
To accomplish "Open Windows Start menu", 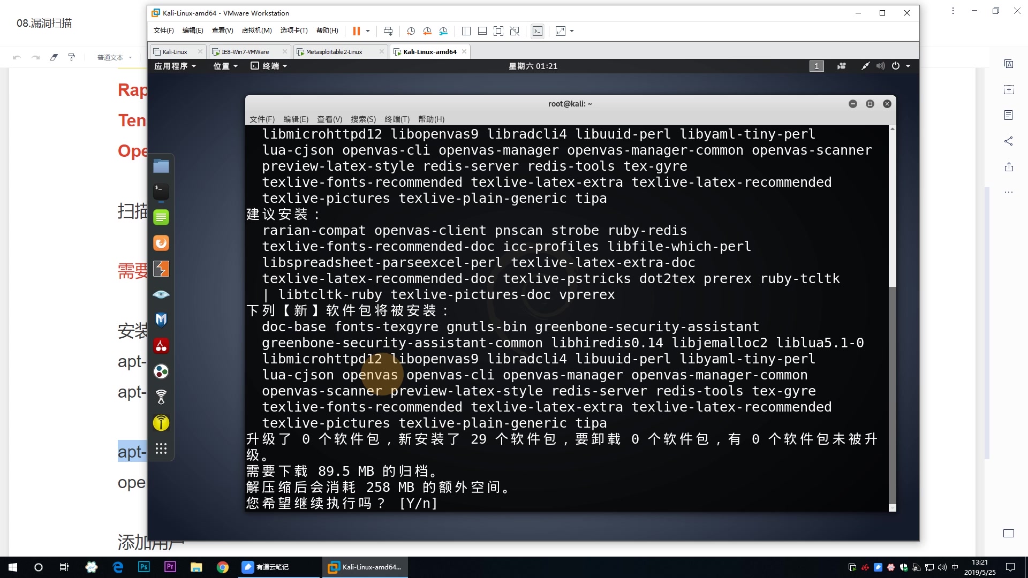I will (13, 567).
